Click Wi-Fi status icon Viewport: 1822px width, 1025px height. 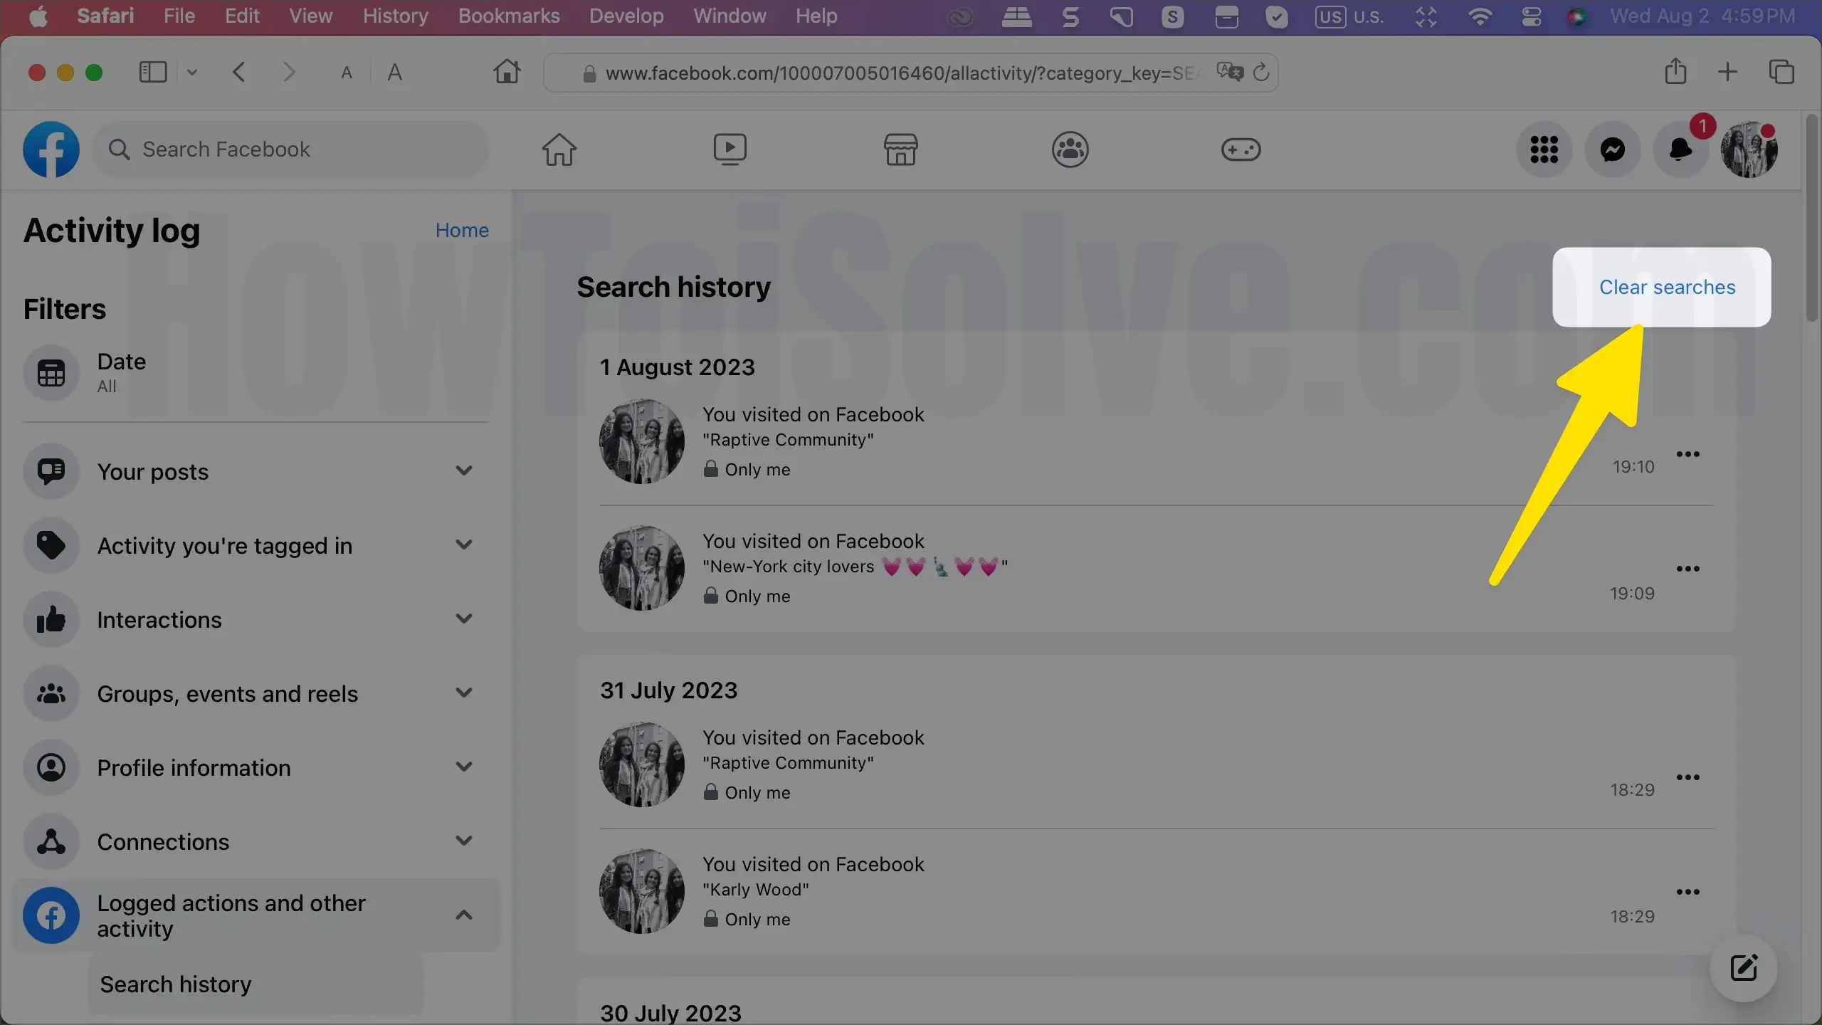(1480, 16)
